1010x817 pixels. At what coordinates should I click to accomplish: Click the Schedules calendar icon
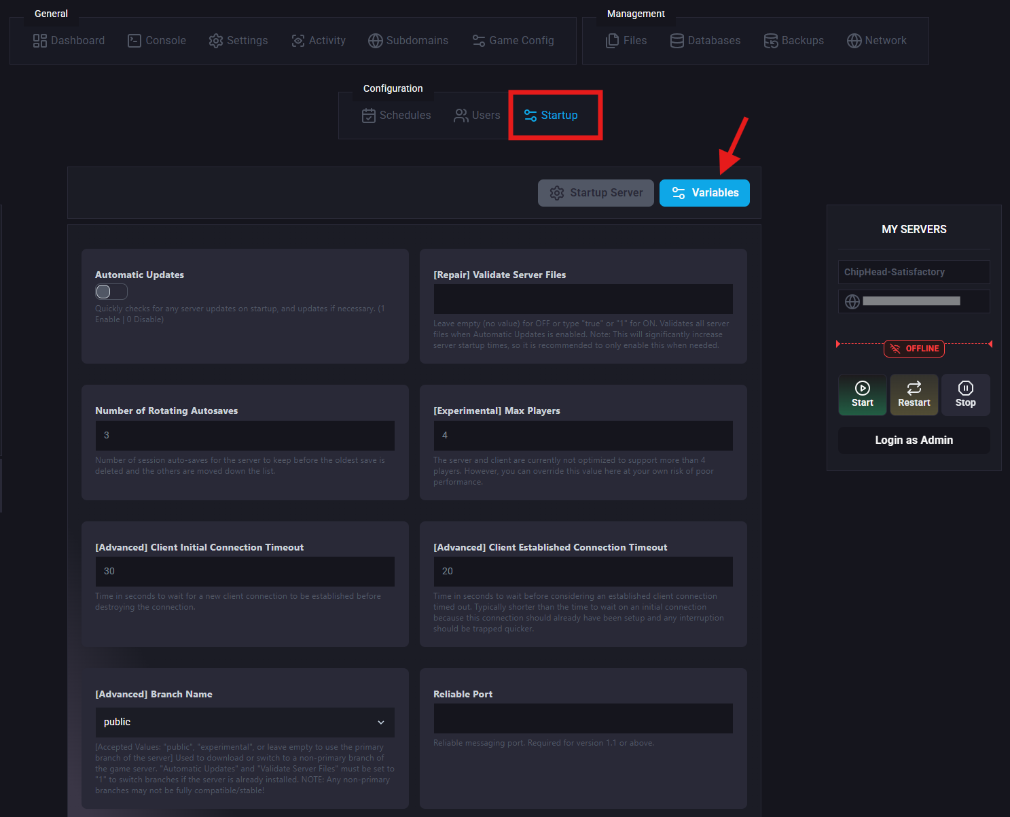coord(369,116)
